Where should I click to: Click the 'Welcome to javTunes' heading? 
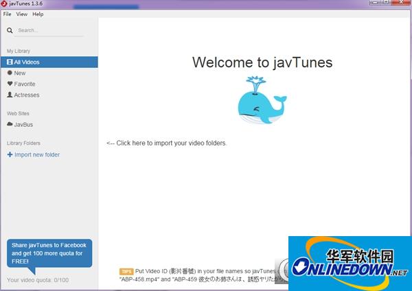click(x=262, y=62)
